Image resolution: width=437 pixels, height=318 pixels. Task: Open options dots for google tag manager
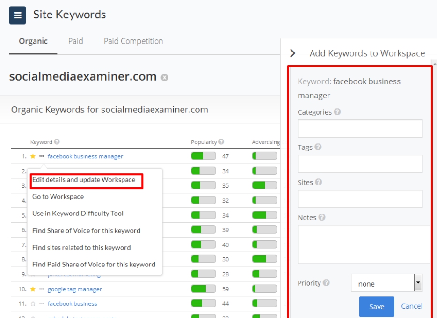click(x=42, y=289)
